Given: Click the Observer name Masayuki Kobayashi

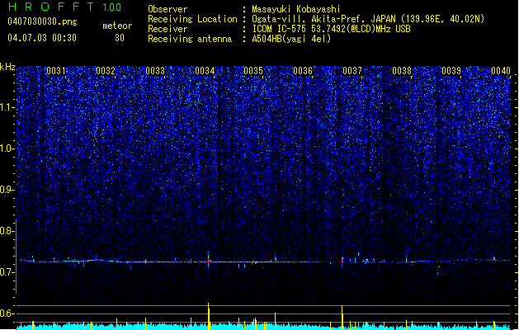Looking at the screenshot, I should [x=296, y=9].
